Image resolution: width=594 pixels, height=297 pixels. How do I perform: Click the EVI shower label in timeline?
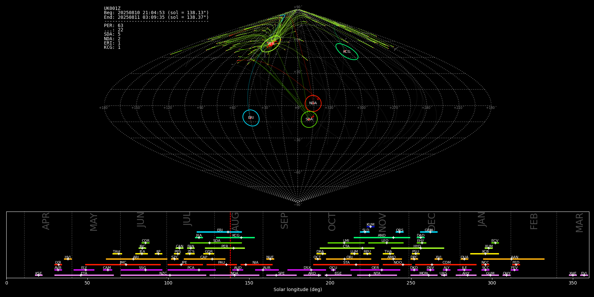(x=584, y=274)
